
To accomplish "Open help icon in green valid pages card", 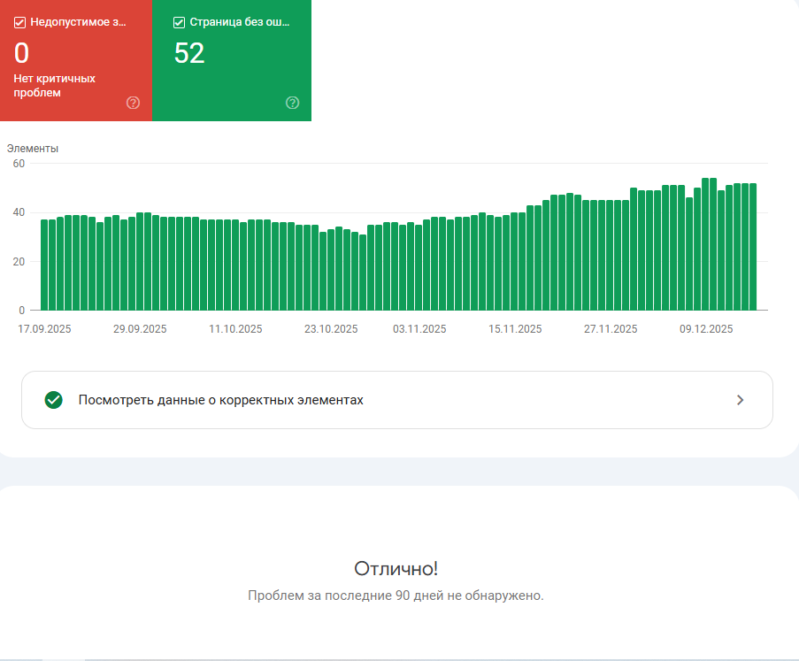I will 293,103.
